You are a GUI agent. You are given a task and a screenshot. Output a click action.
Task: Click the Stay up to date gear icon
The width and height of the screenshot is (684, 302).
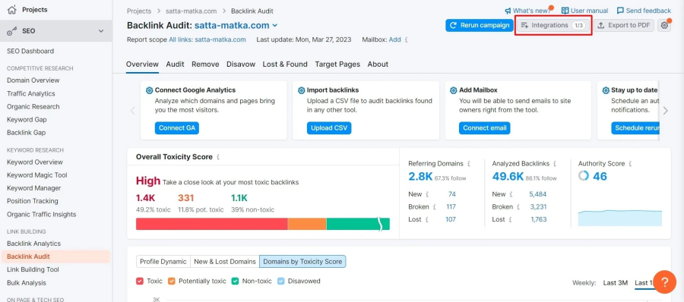point(606,90)
